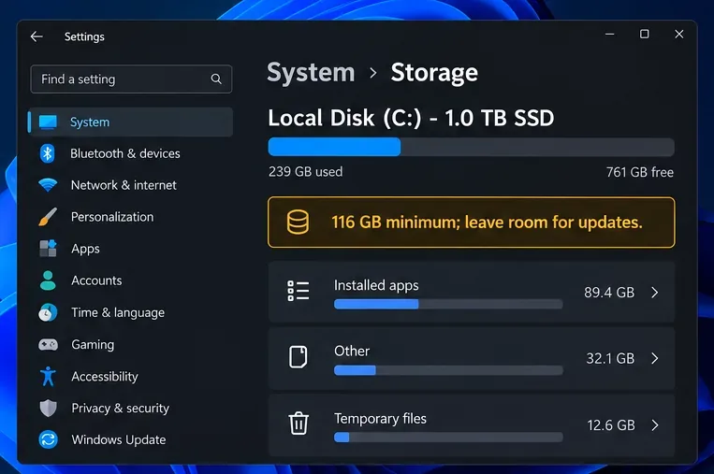This screenshot has height=474, width=714.
Task: Click the System monitor icon
Action: (48, 122)
